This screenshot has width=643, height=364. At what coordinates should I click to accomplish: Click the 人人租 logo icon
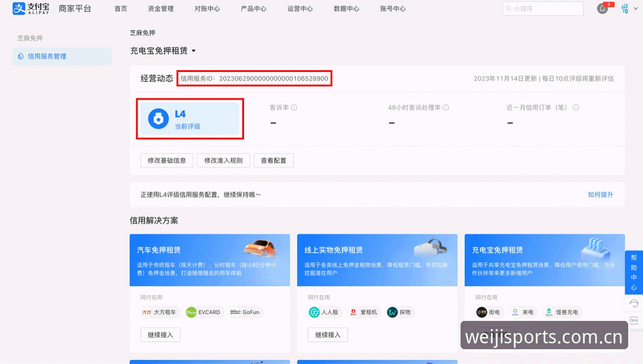tap(314, 312)
